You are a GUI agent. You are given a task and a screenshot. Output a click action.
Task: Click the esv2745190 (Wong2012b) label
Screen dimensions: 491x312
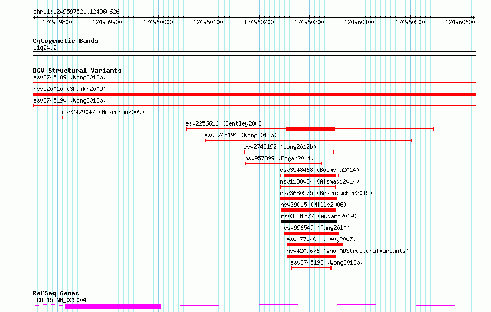70,100
